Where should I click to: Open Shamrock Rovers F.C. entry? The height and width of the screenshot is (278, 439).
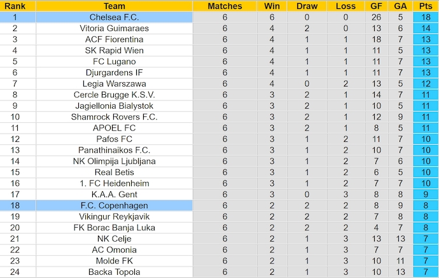114,117
